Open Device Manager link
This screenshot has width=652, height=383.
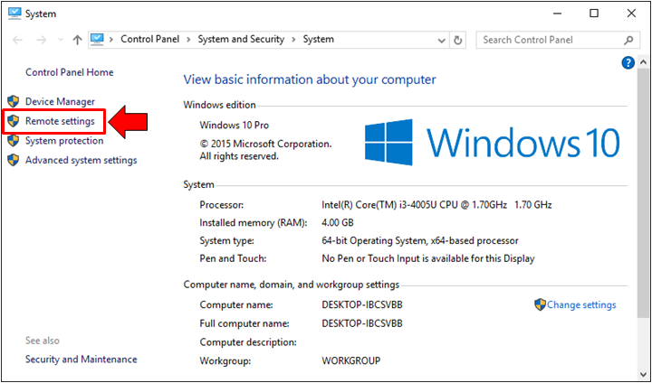[x=60, y=102]
